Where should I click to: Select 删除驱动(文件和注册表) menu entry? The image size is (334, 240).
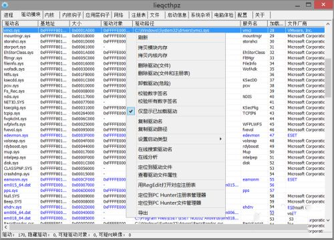click(164, 73)
